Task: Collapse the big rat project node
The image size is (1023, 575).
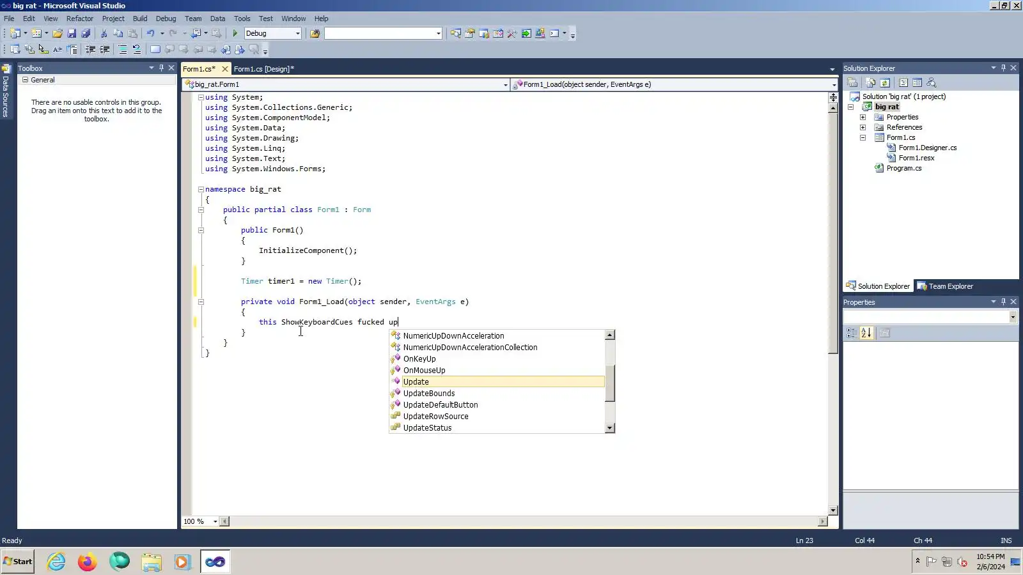Action: point(851,107)
